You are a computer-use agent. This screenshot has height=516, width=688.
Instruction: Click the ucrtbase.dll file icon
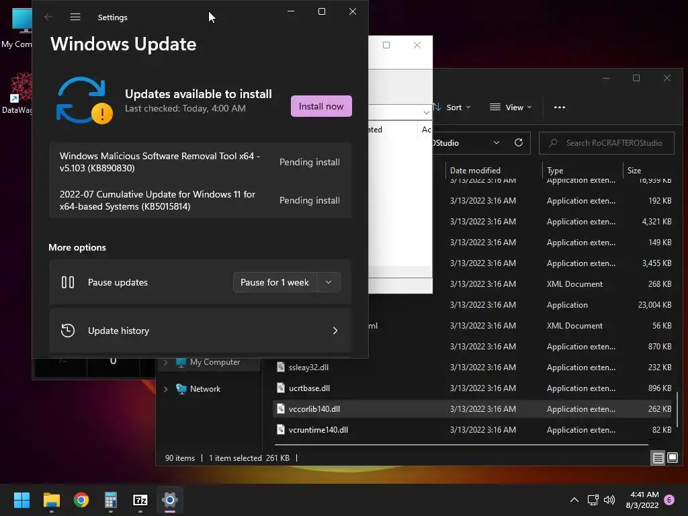(x=281, y=388)
